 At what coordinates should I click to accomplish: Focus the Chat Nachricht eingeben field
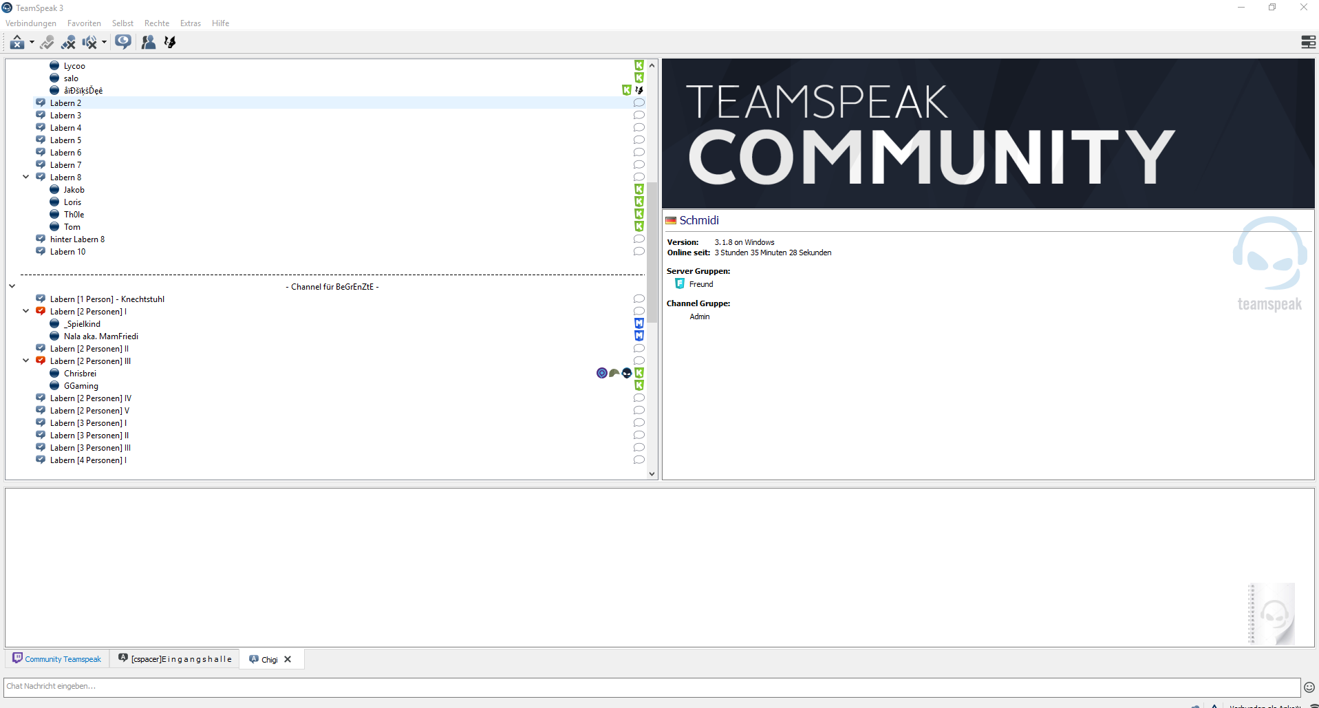pos(652,687)
